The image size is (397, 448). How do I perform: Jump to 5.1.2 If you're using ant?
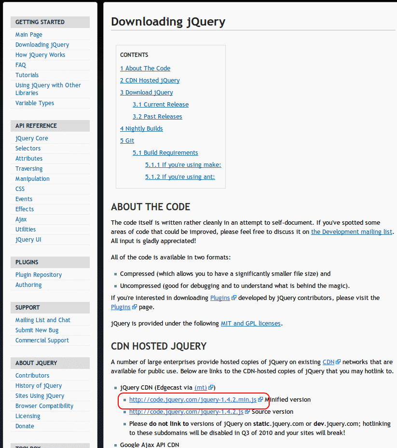click(x=180, y=177)
